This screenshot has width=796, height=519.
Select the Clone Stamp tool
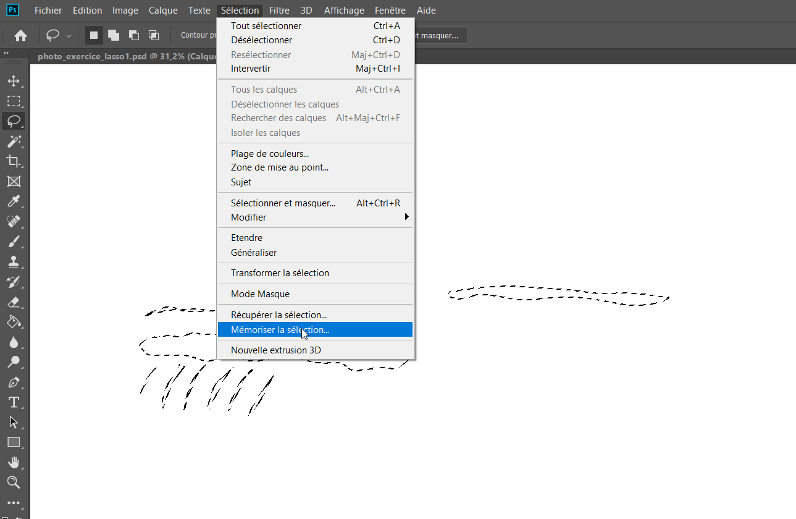click(14, 261)
